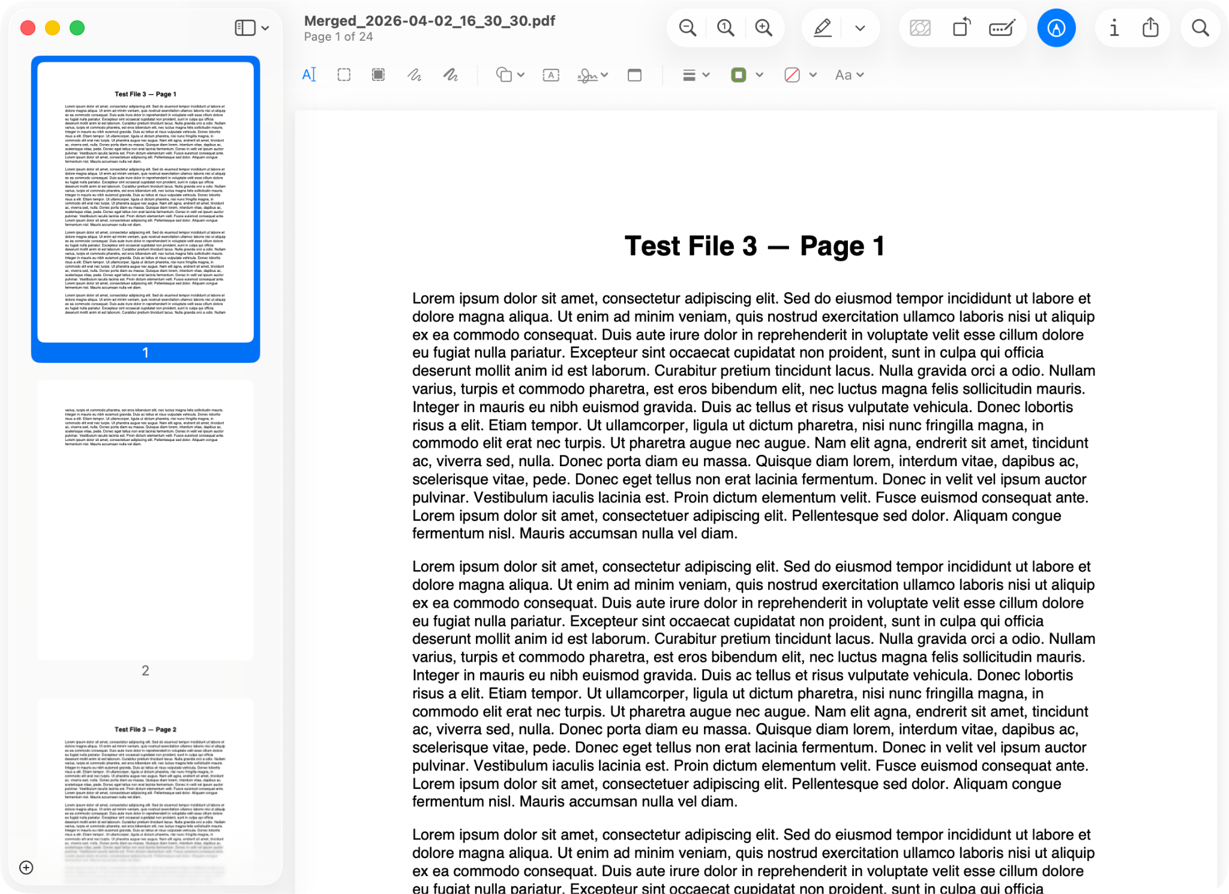Insert a Text box
Viewport: 1229px width, 894px height.
coord(550,74)
